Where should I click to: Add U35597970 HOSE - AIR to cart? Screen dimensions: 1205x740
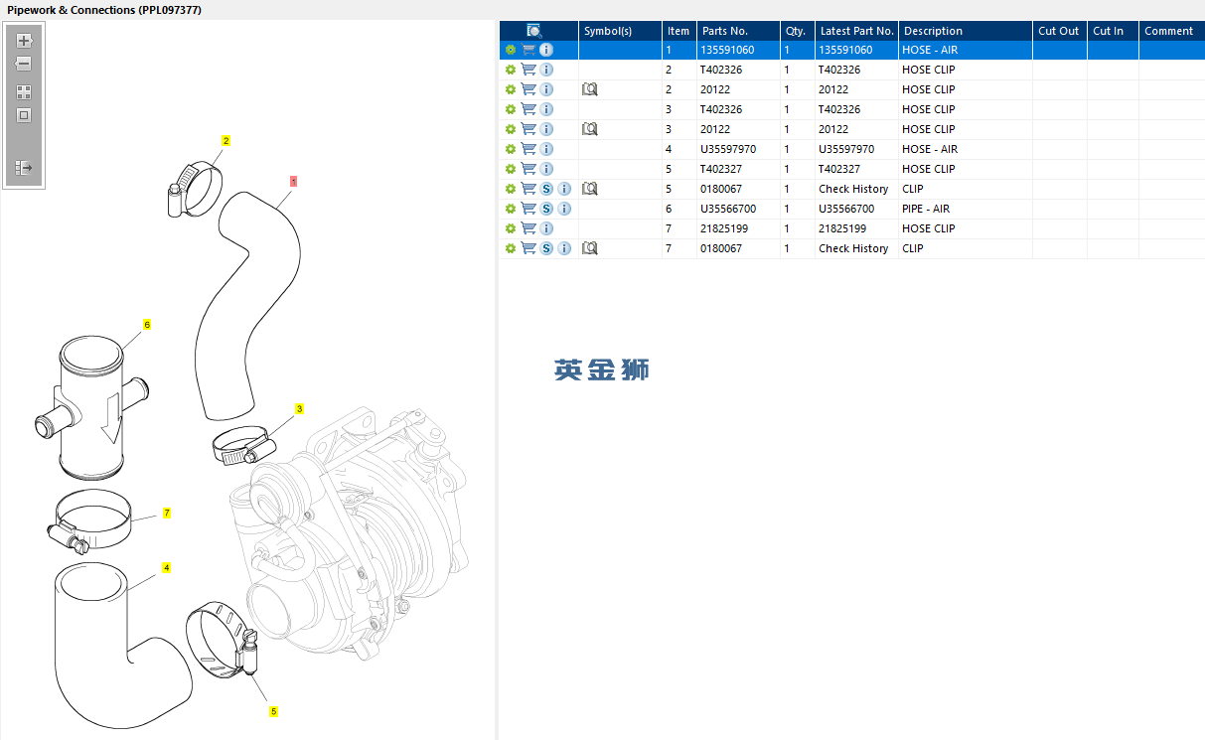[528, 149]
